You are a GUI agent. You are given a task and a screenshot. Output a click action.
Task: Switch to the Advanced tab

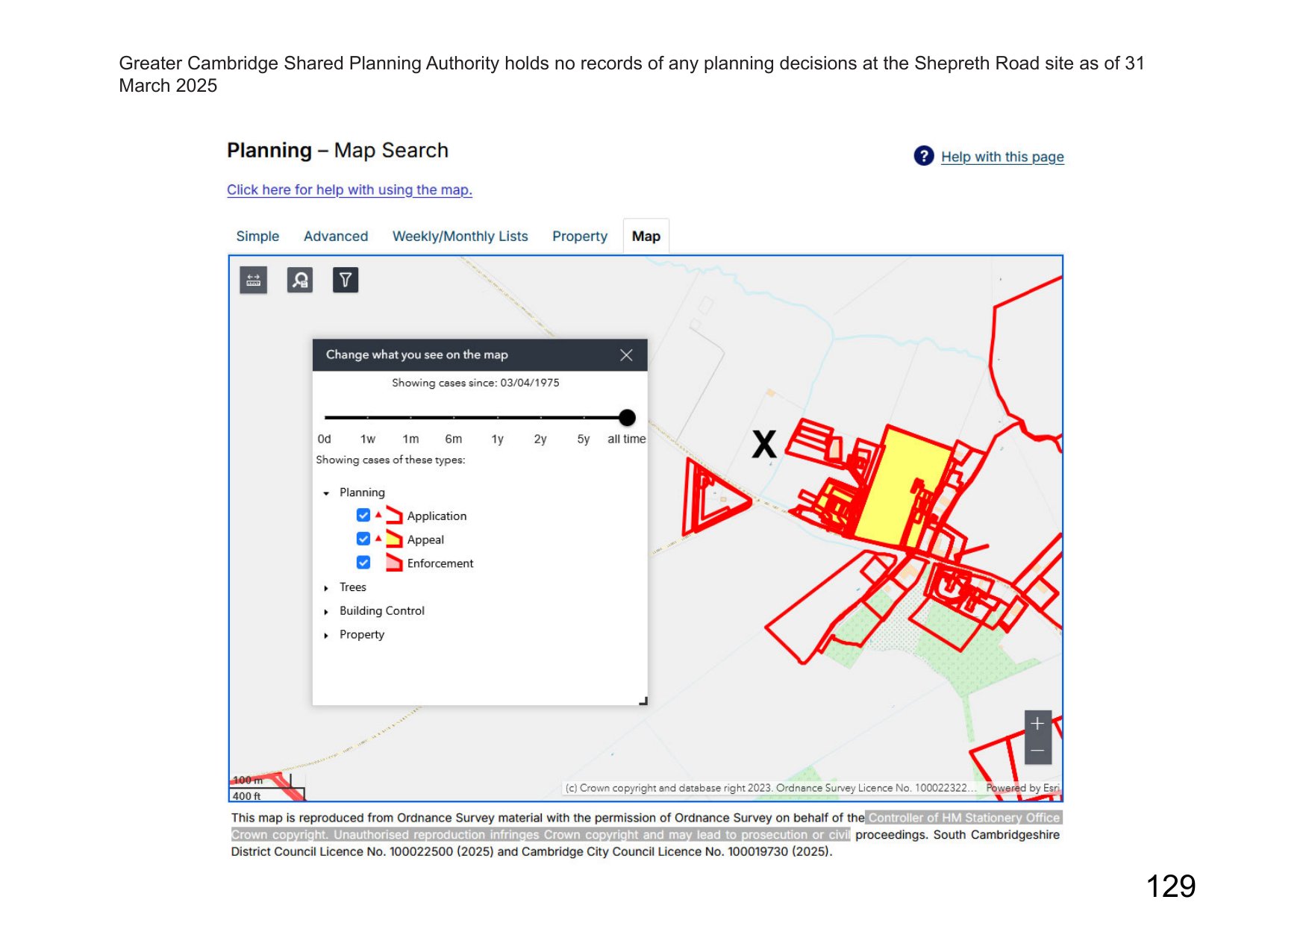click(x=335, y=237)
